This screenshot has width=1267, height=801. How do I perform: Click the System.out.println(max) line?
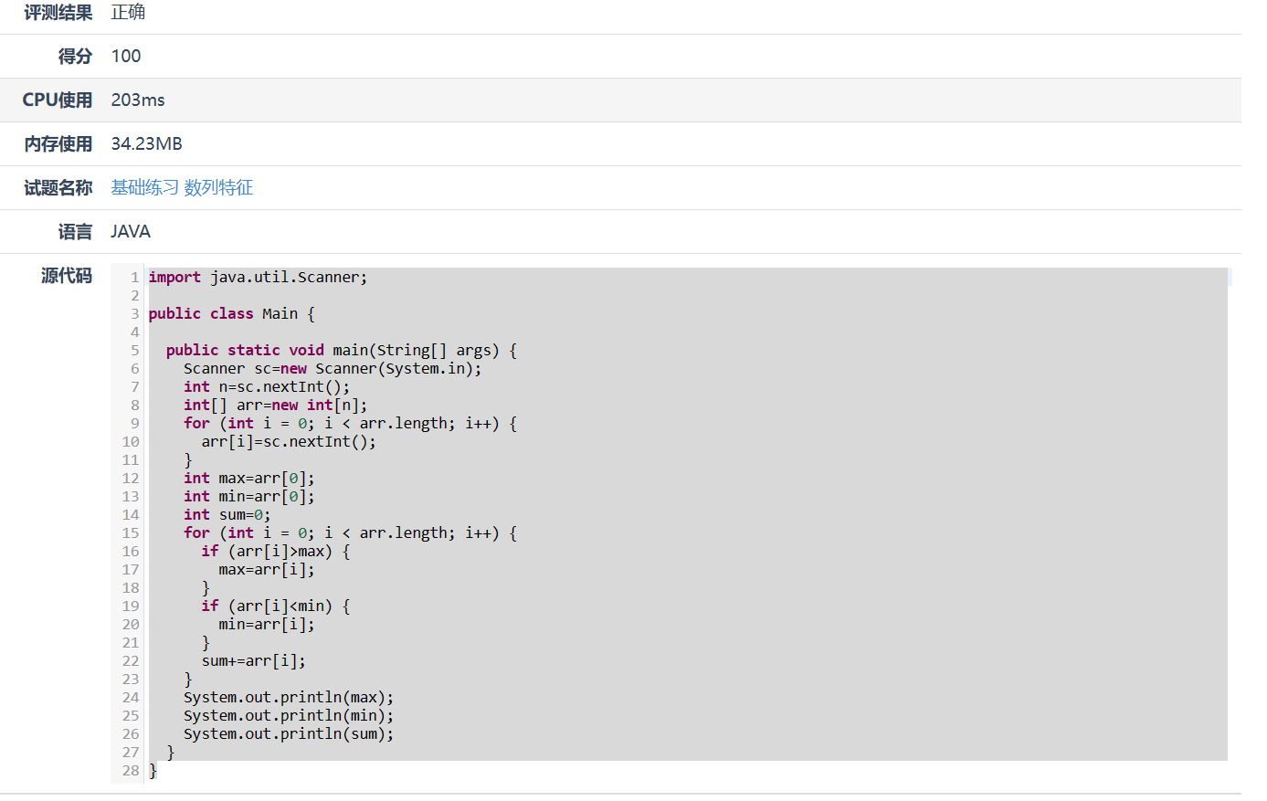pyautogui.click(x=288, y=698)
